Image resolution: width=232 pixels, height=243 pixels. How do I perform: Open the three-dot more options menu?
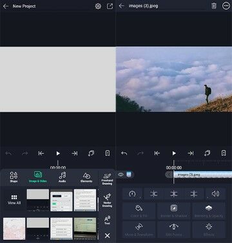pos(226,6)
